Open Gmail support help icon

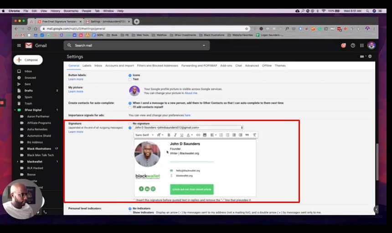tap(353, 46)
